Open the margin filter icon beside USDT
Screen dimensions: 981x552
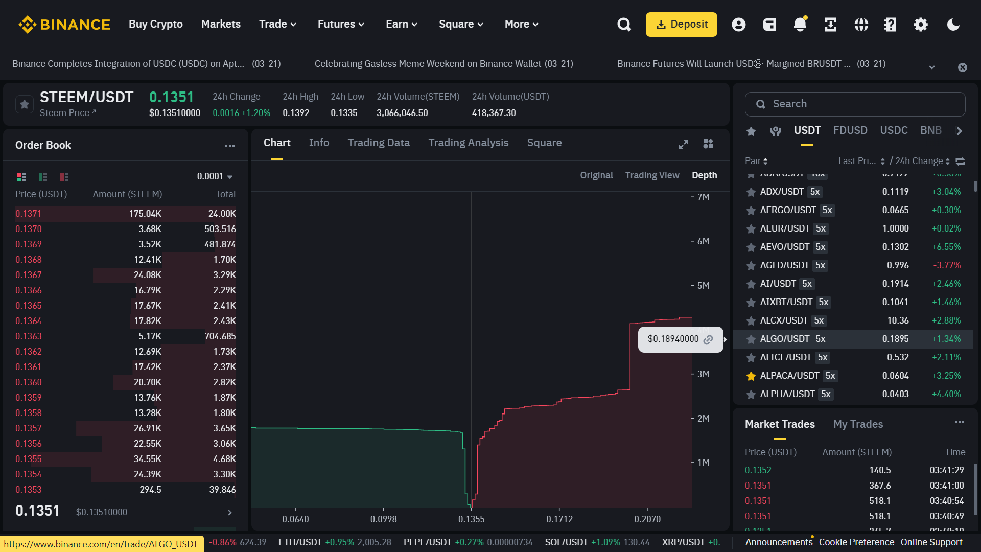(x=776, y=131)
